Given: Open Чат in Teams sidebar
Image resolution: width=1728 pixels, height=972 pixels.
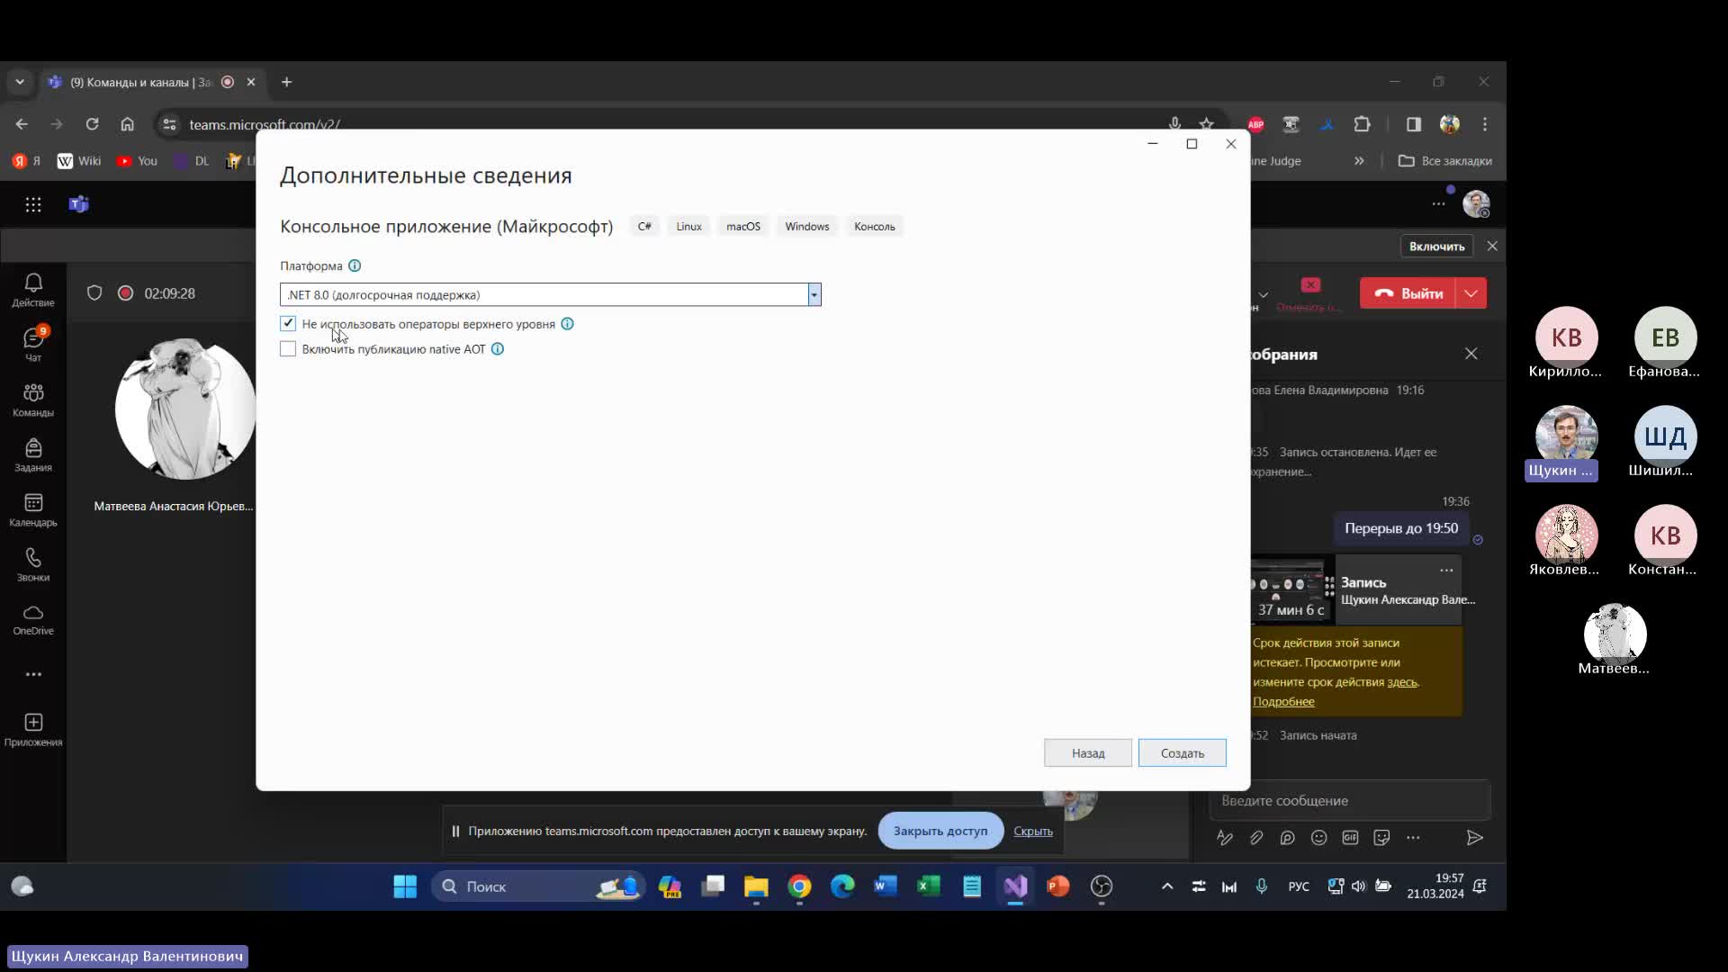Looking at the screenshot, I should [33, 345].
